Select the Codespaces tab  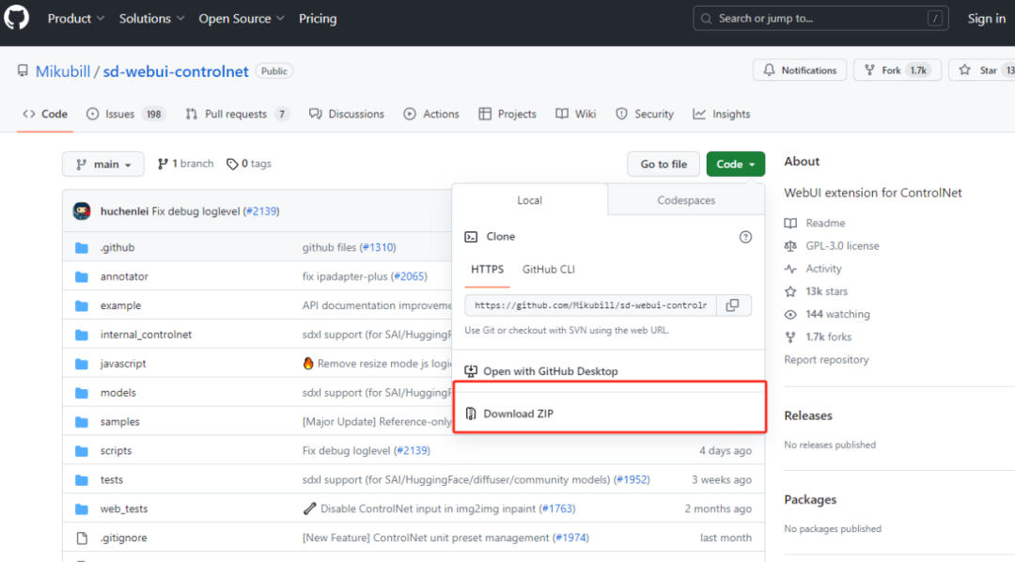pyautogui.click(x=686, y=200)
